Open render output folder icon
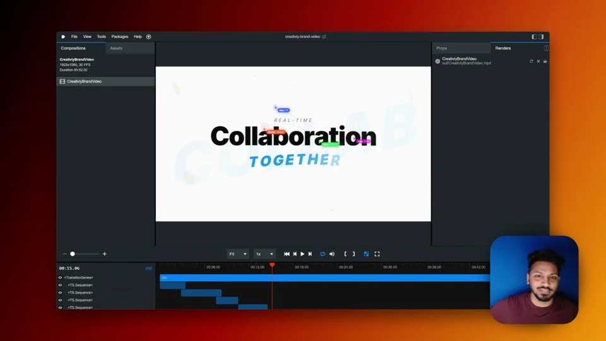Viewport: 606px width, 341px height. click(545, 61)
